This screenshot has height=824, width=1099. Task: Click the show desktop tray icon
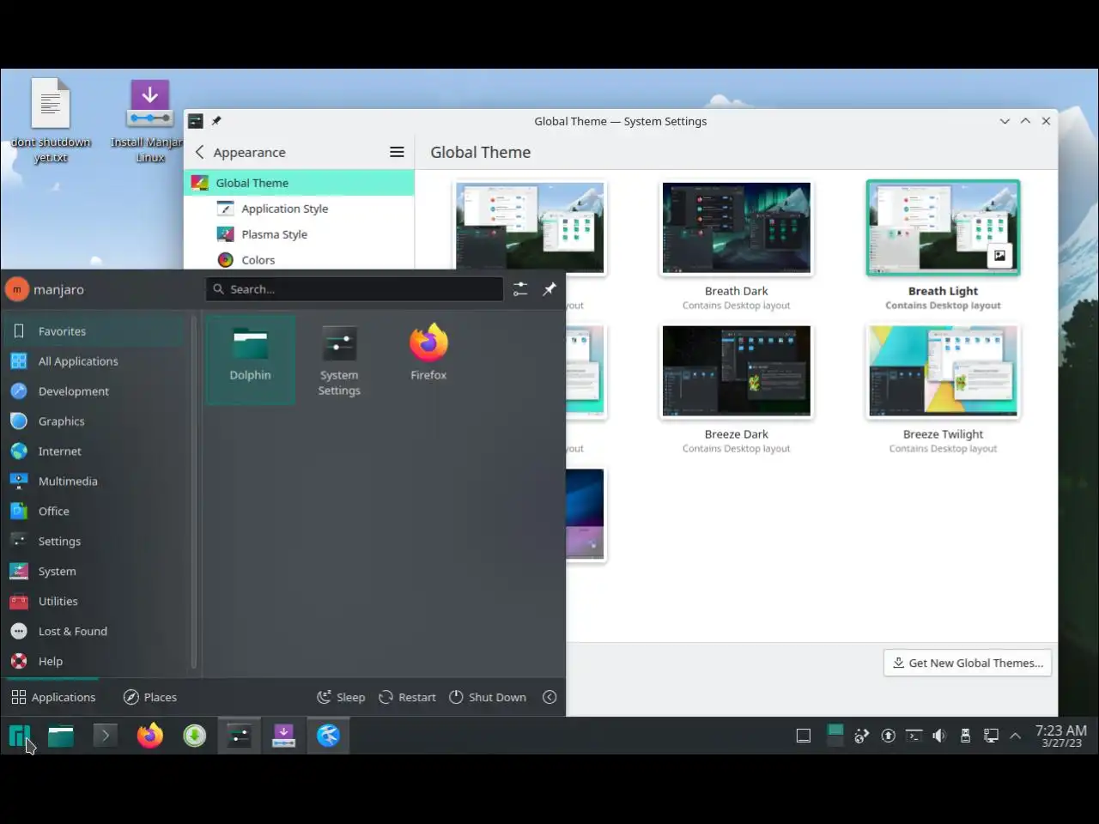pyautogui.click(x=804, y=736)
